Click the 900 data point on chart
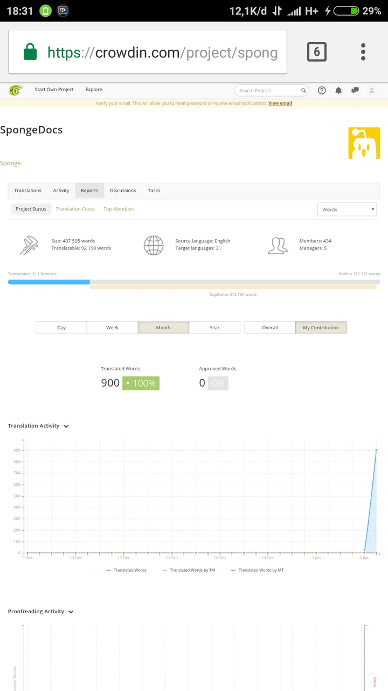 pos(376,450)
